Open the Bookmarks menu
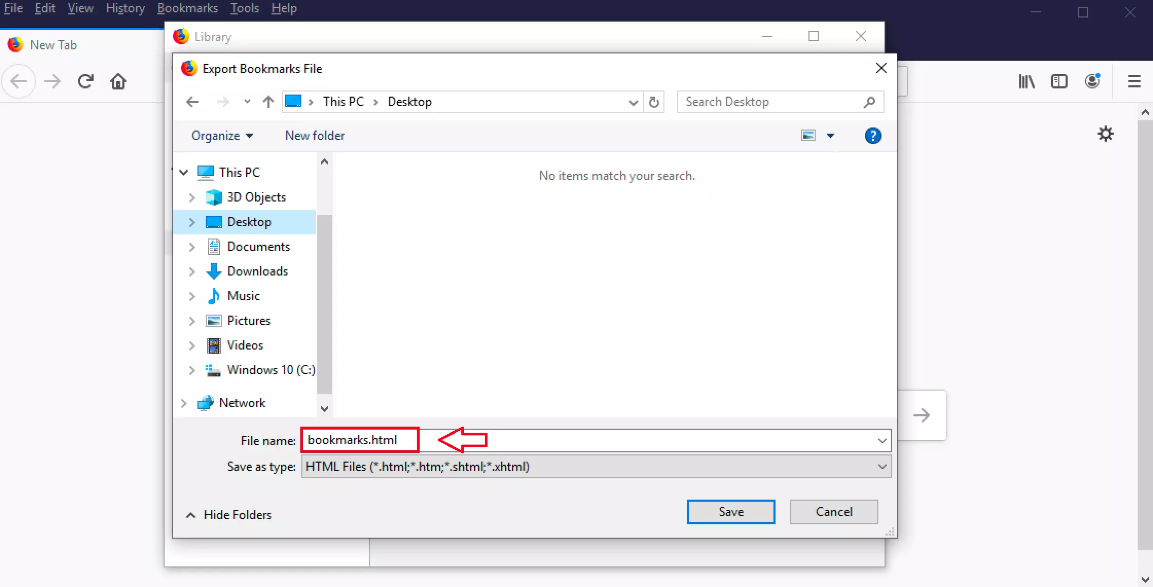 (187, 8)
